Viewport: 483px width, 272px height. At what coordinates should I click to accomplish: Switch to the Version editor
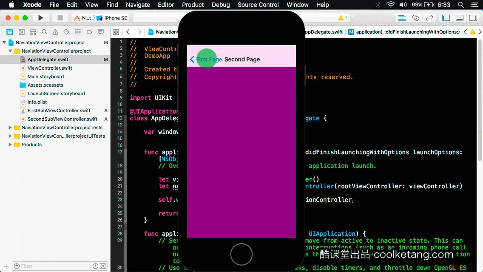point(429,18)
